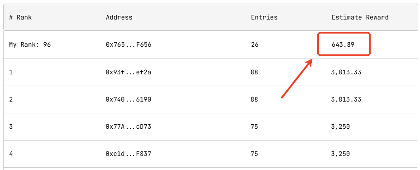The image size is (420, 170).
Task: Click the 75 entries value for rank 4
Action: point(254,154)
